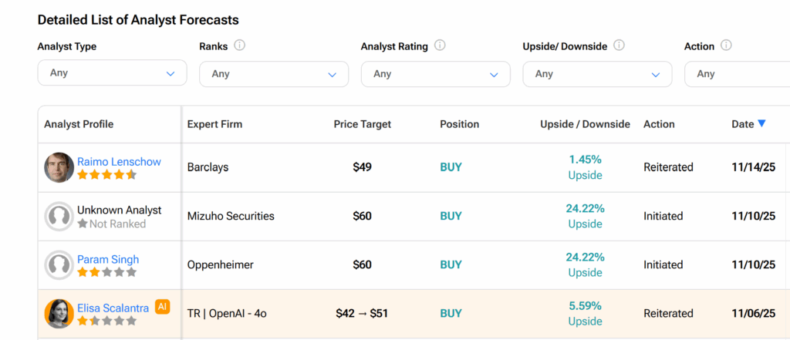Click Raimo Lenschow's profile photo
The image size is (790, 340).
click(x=59, y=167)
